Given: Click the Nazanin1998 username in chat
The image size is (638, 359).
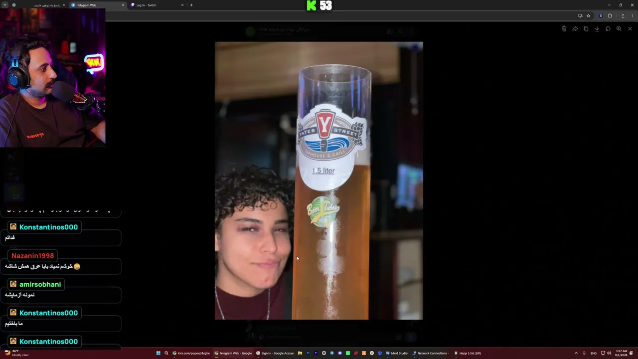Looking at the screenshot, I should pos(32,256).
